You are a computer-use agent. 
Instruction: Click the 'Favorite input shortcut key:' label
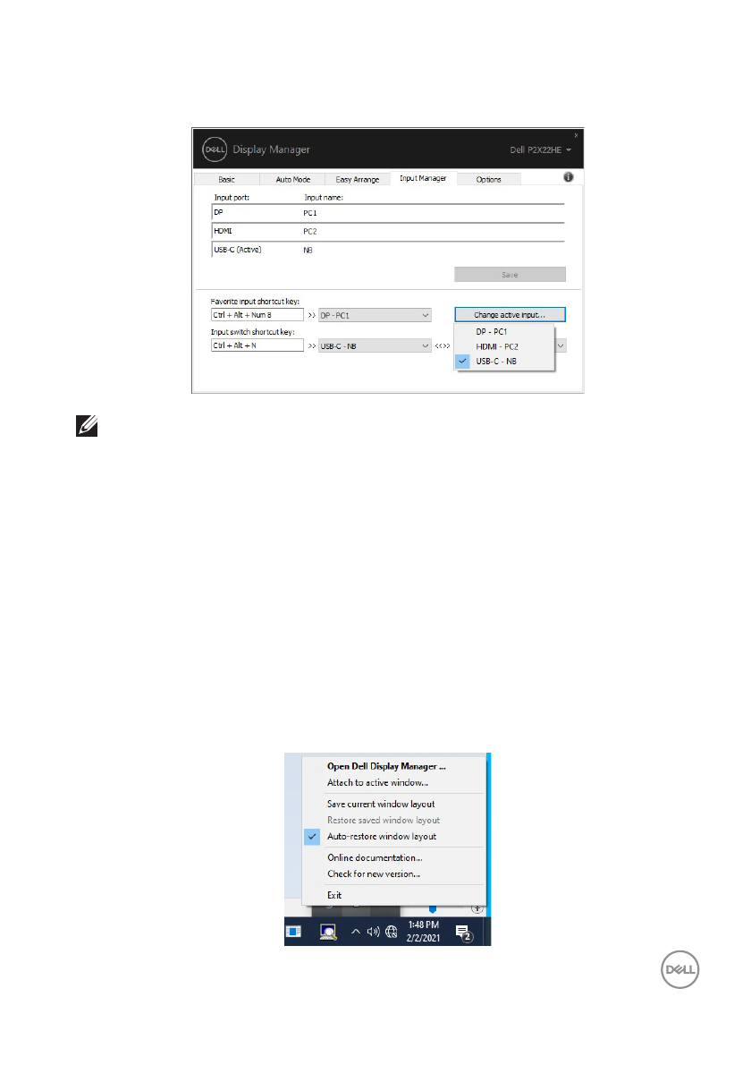click(255, 302)
